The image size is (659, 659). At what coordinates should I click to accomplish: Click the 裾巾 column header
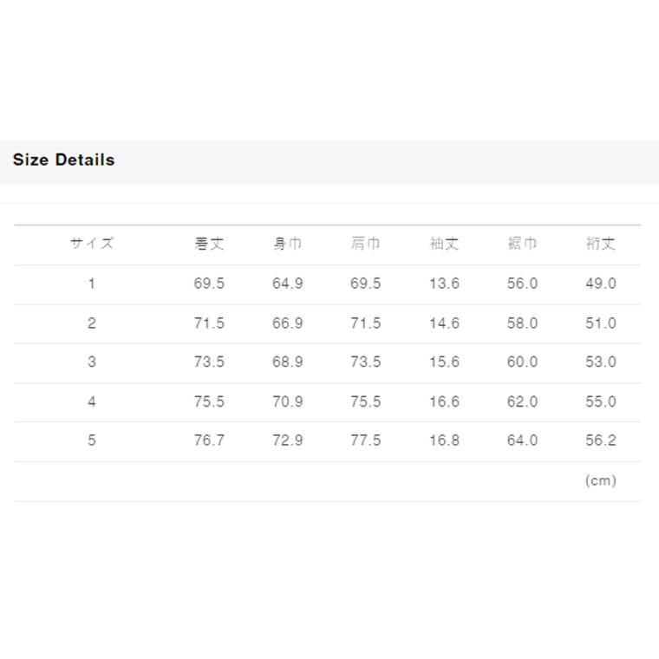click(522, 244)
